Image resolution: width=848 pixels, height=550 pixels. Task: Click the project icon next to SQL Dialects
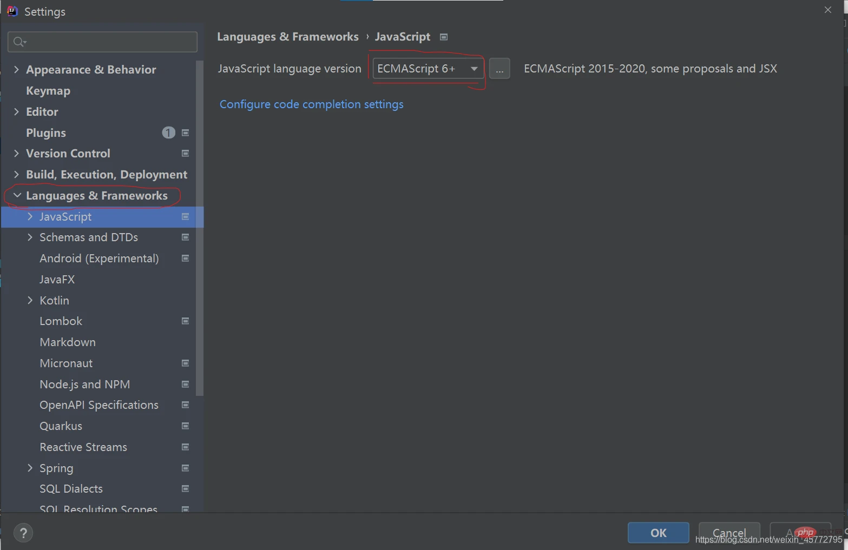185,489
